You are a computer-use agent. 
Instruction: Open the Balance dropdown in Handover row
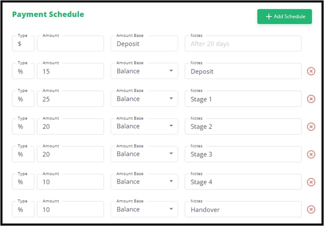click(144, 209)
